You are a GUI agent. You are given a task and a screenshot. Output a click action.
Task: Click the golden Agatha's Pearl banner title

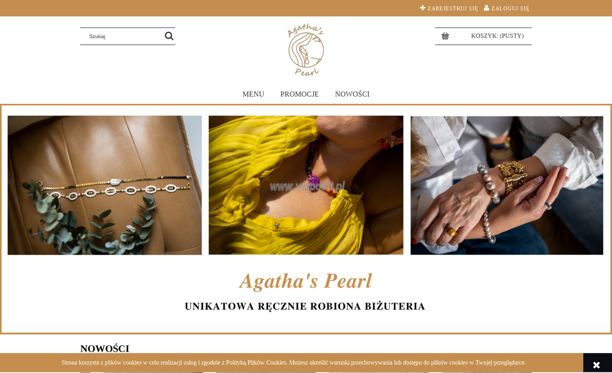point(306,281)
